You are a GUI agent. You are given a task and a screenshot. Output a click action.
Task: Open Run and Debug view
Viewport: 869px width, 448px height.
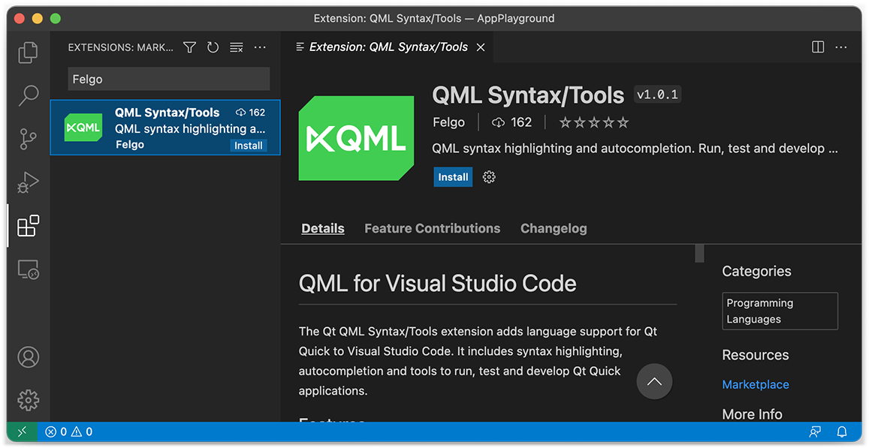pos(28,182)
